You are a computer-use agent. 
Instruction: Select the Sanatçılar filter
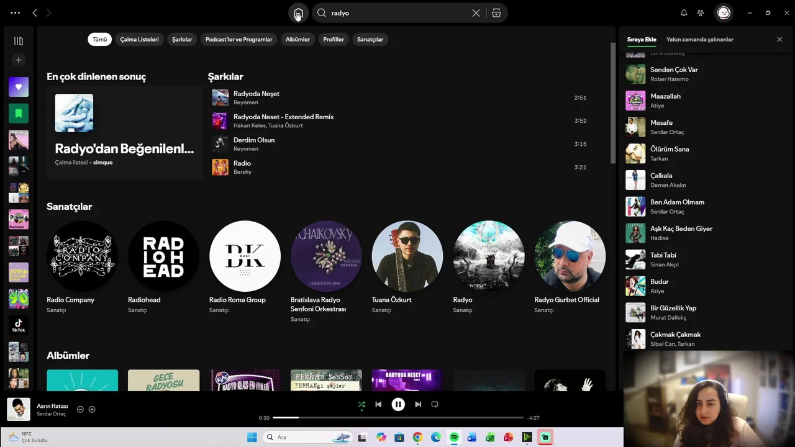pyautogui.click(x=370, y=39)
